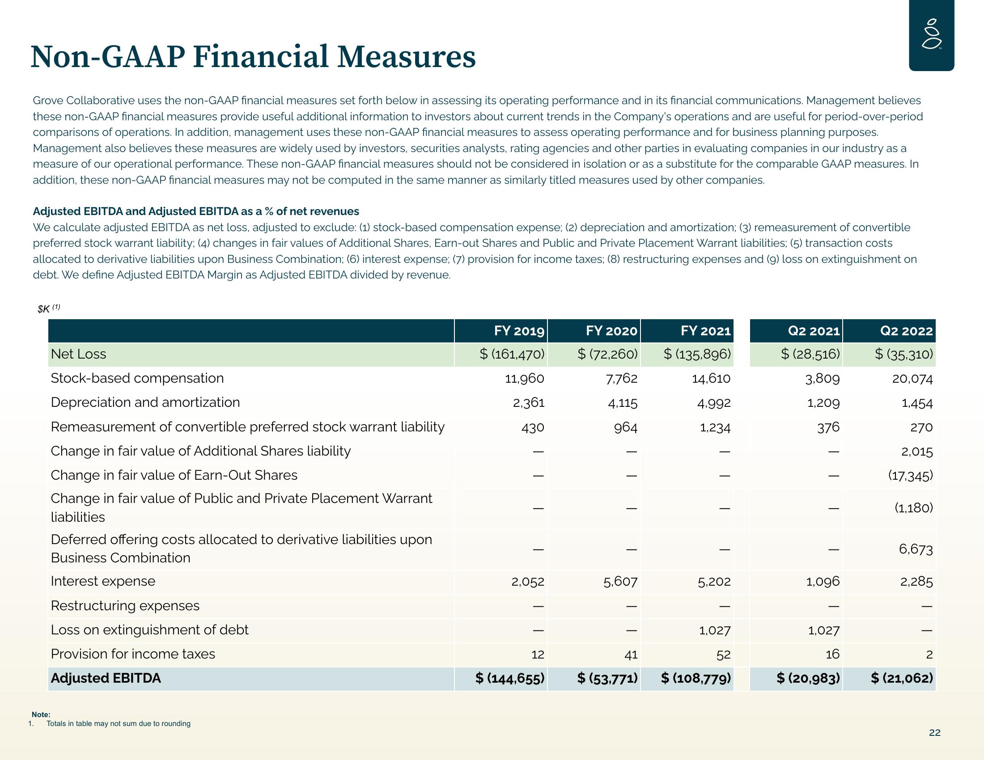Select 'Change in fair value of Additional Shares liability'
Screen dimensions: 984x760
pyautogui.click(x=201, y=451)
